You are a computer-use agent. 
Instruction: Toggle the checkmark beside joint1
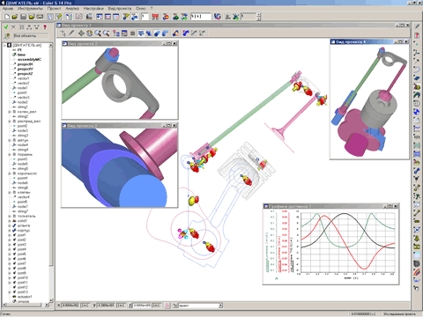14,235
